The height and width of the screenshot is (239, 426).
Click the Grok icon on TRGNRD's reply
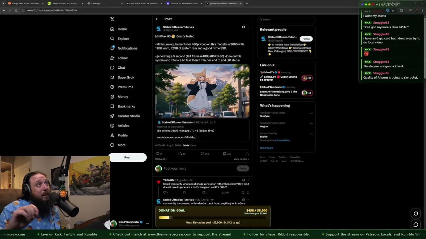[x=243, y=180]
